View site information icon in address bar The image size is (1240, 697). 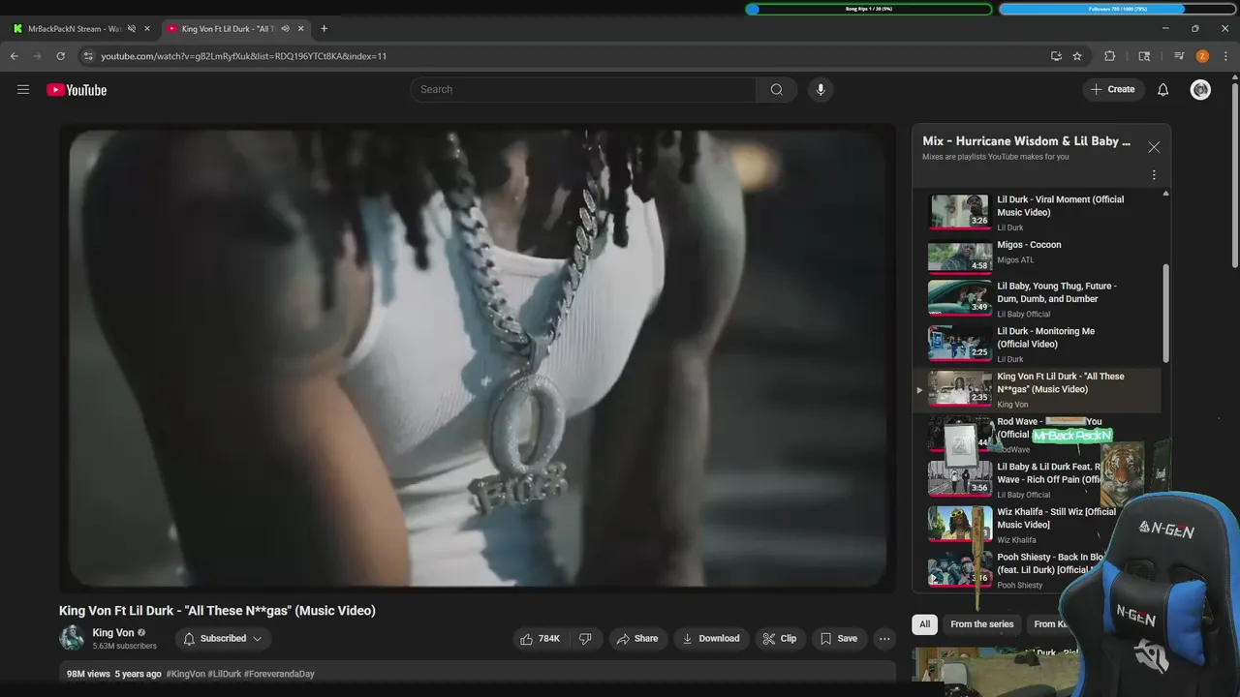[88, 56]
